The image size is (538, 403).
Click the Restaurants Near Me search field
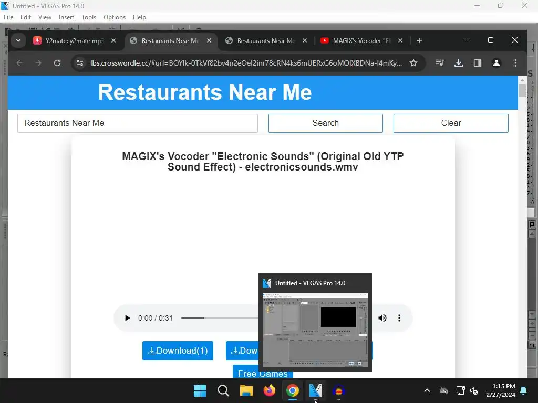[138, 123]
